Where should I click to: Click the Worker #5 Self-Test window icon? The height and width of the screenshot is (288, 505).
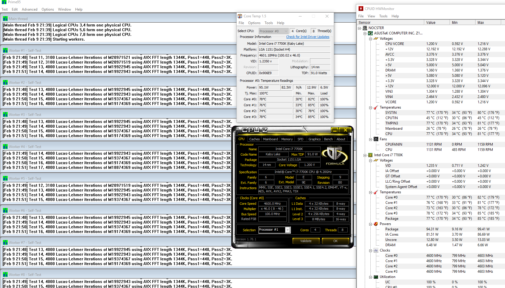pos(5,178)
